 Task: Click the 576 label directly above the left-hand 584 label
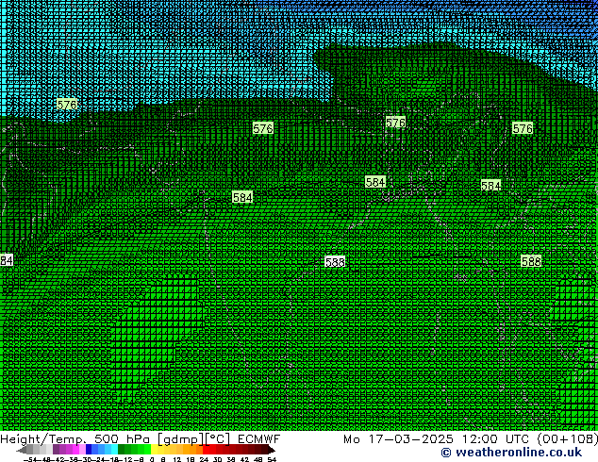pyautogui.click(x=263, y=128)
